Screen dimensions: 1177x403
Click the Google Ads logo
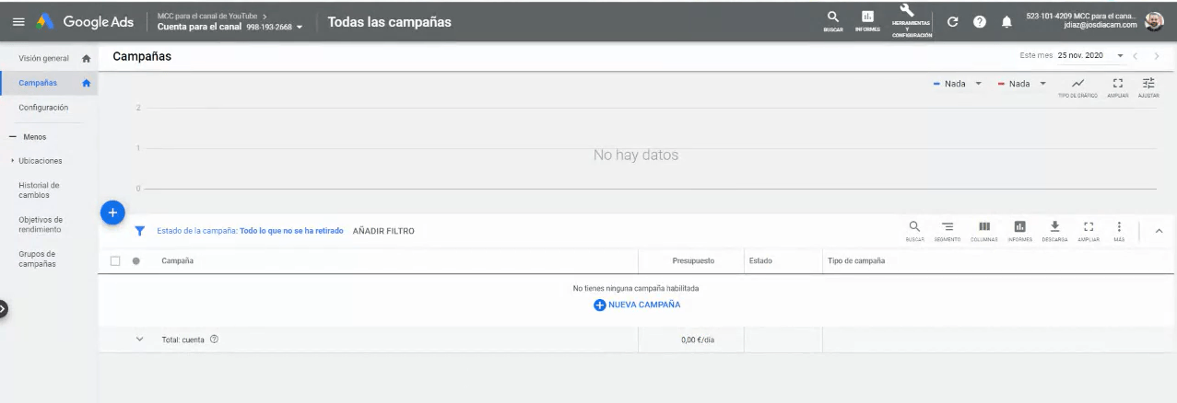coord(85,21)
